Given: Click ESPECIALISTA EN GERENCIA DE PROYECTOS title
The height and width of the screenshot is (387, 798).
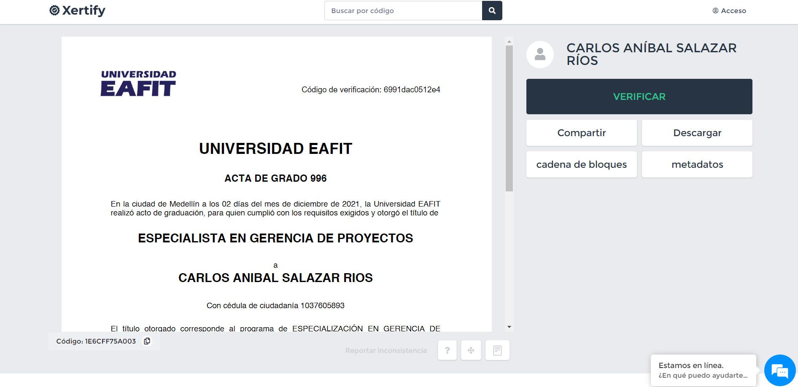Looking at the screenshot, I should pos(275,238).
